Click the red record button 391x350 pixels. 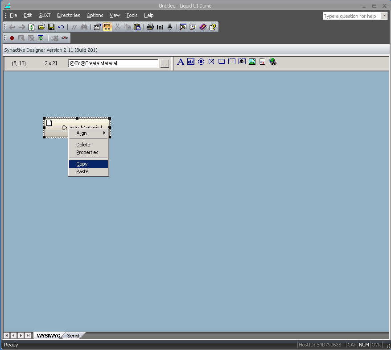12,38
